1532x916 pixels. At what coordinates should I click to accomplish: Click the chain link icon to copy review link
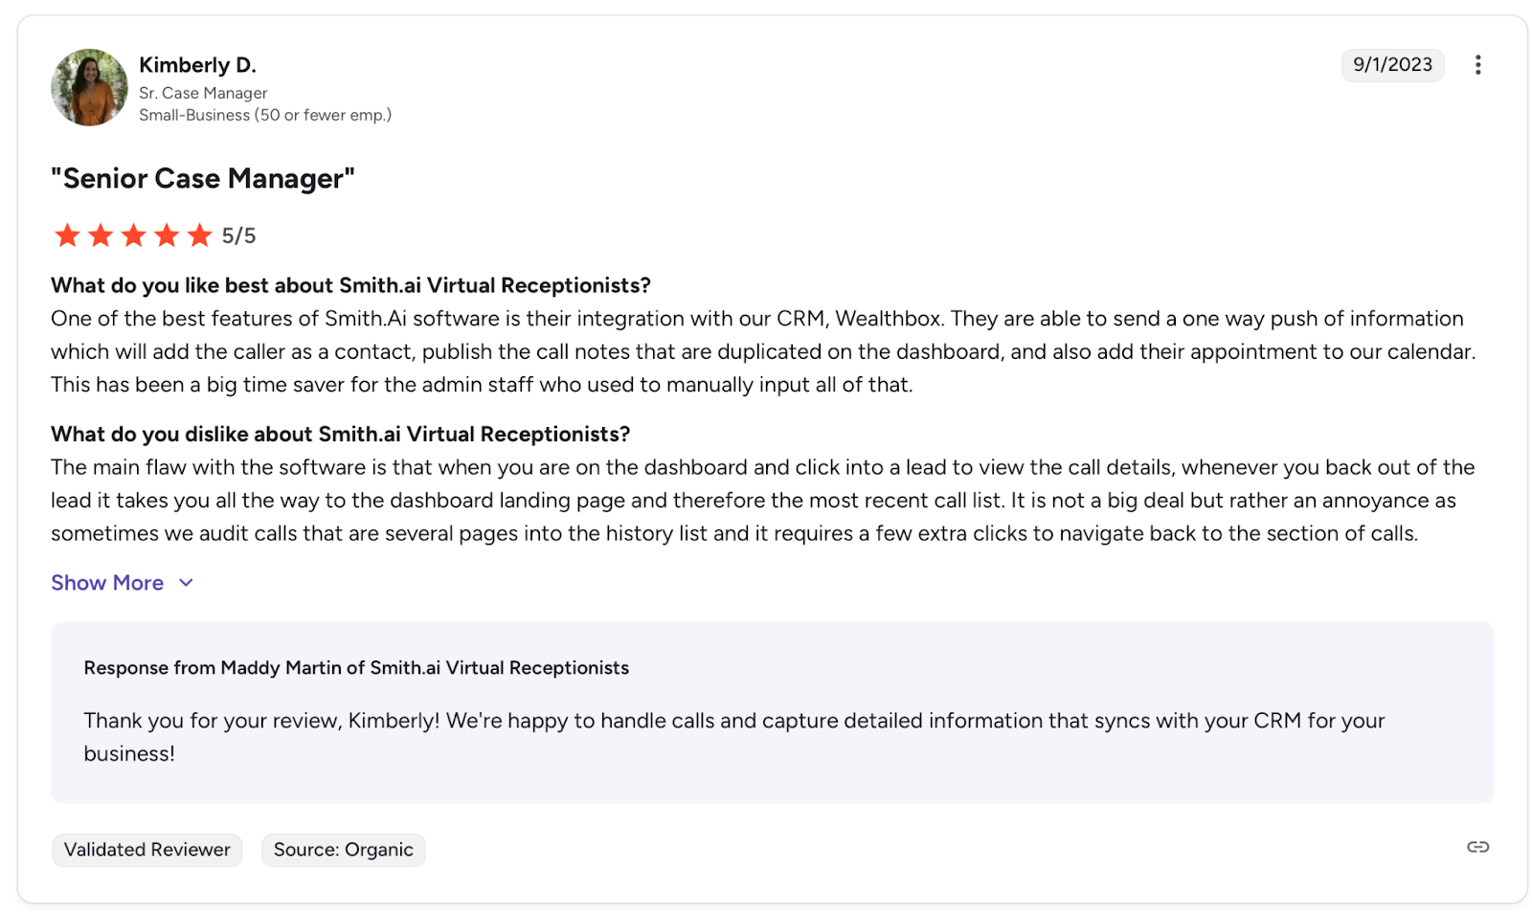click(1477, 847)
